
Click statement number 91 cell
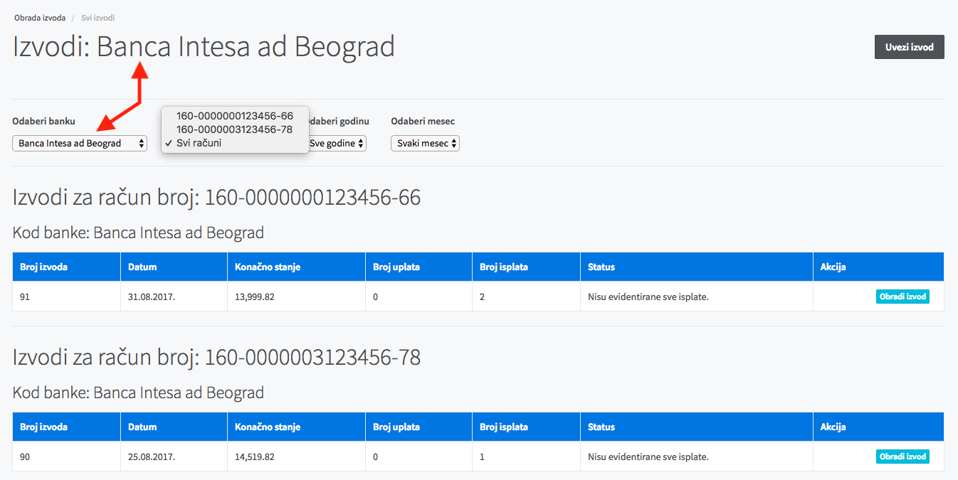click(x=66, y=297)
